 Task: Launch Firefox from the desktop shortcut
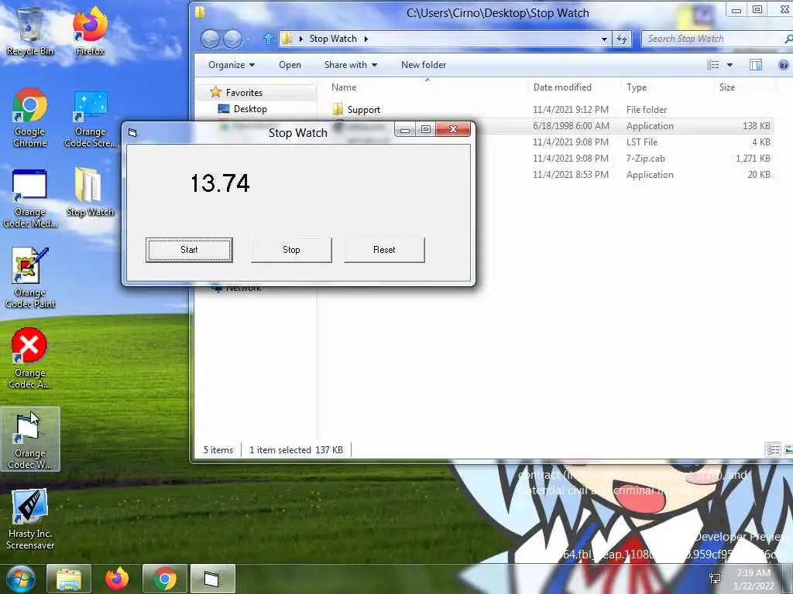tap(90, 31)
